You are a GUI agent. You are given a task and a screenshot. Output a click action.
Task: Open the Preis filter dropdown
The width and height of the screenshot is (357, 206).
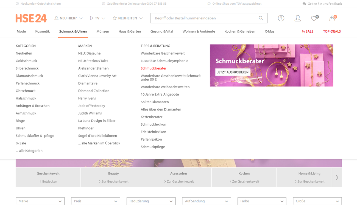coord(96,201)
